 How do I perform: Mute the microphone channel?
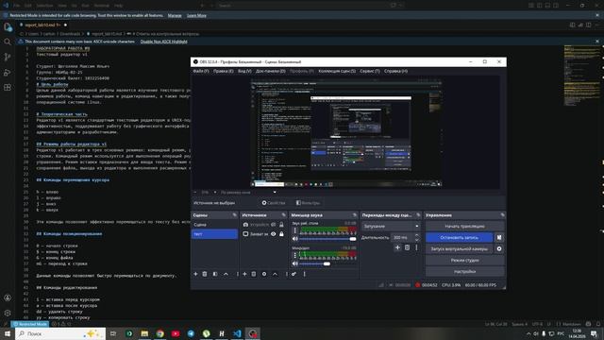tap(295, 263)
